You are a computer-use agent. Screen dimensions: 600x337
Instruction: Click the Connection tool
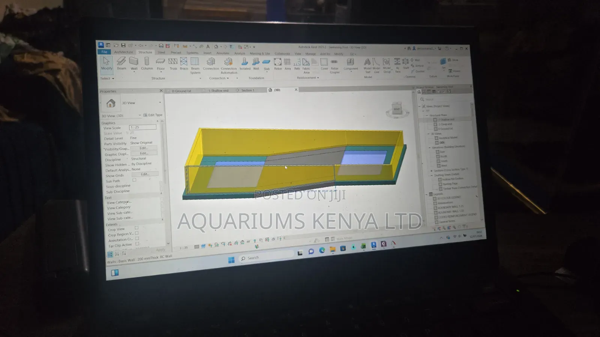211,64
